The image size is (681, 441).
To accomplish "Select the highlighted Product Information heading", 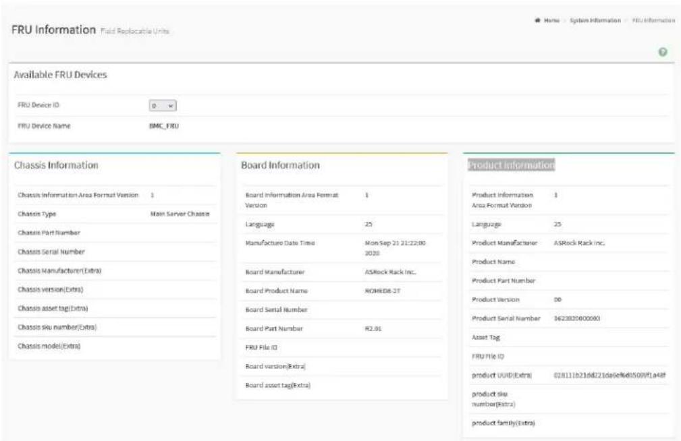I will (511, 165).
